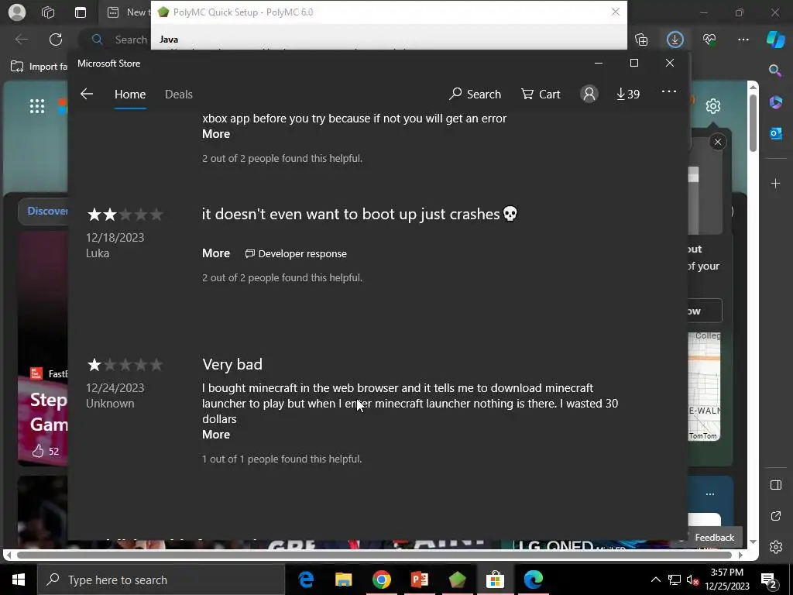Image resolution: width=793 pixels, height=595 pixels.
Task: Open the app launcher grid on Edge page
Action: [37, 106]
